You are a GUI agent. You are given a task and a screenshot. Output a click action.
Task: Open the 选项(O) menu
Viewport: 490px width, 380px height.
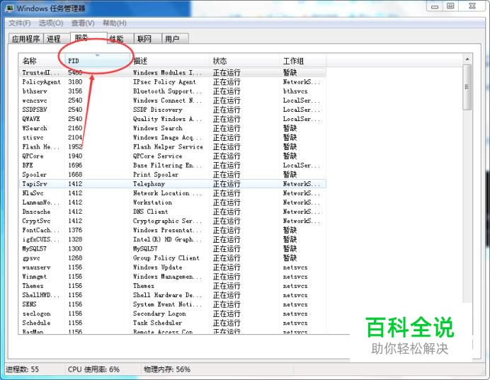pyautogui.click(x=50, y=23)
